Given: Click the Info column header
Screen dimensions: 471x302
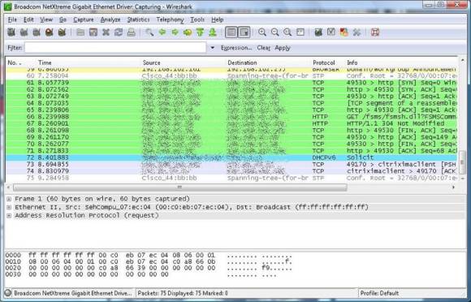Looking at the screenshot, I should [352, 63].
